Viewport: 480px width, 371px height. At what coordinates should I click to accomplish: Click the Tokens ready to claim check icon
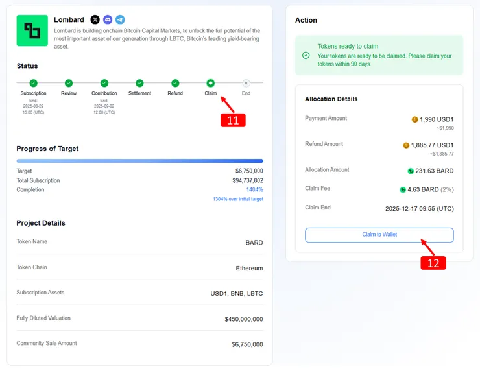[x=306, y=55]
